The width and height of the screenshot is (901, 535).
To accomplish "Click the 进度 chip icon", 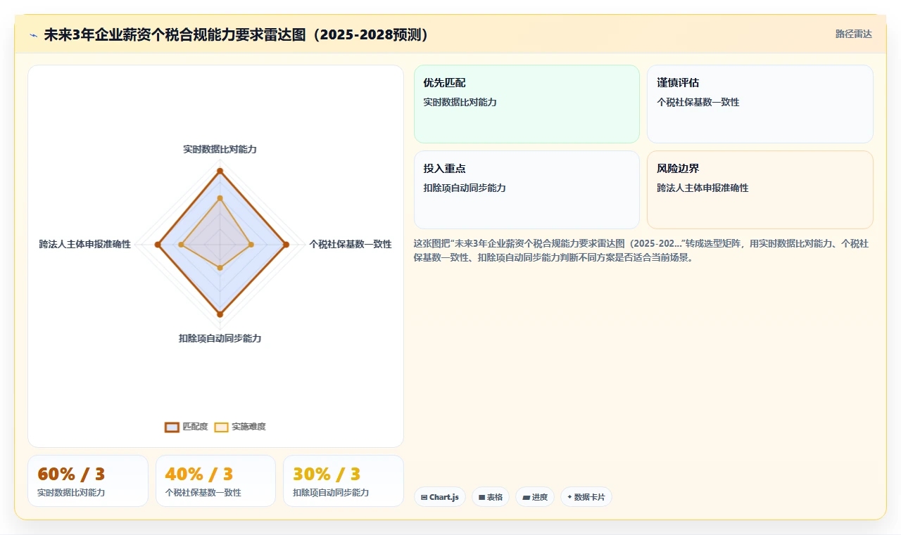I will [x=526, y=497].
